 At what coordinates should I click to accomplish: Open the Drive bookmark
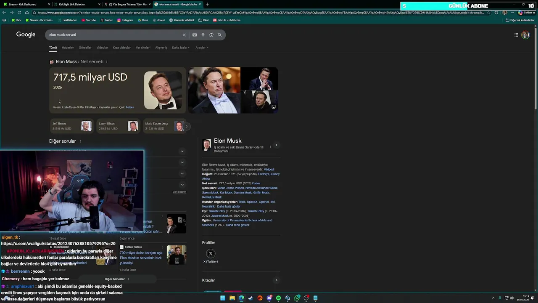[143, 20]
